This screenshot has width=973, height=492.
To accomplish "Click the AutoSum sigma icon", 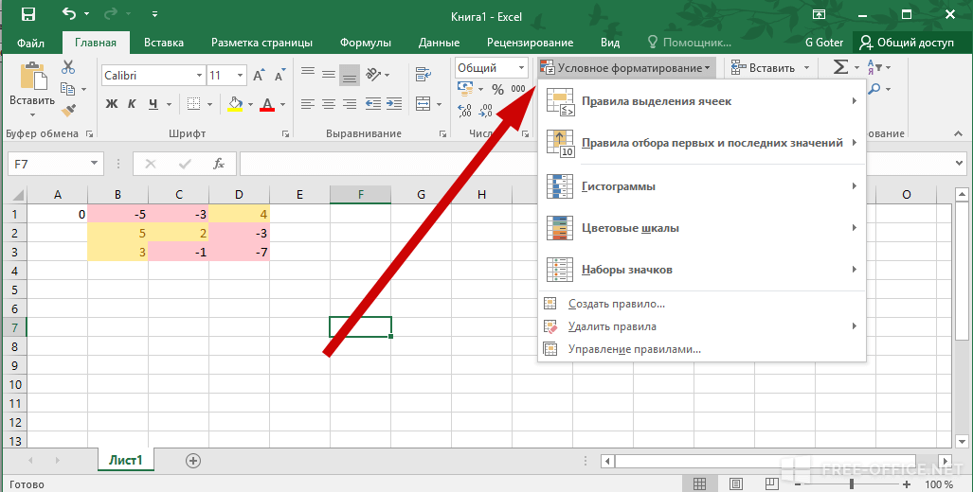I will click(x=839, y=67).
